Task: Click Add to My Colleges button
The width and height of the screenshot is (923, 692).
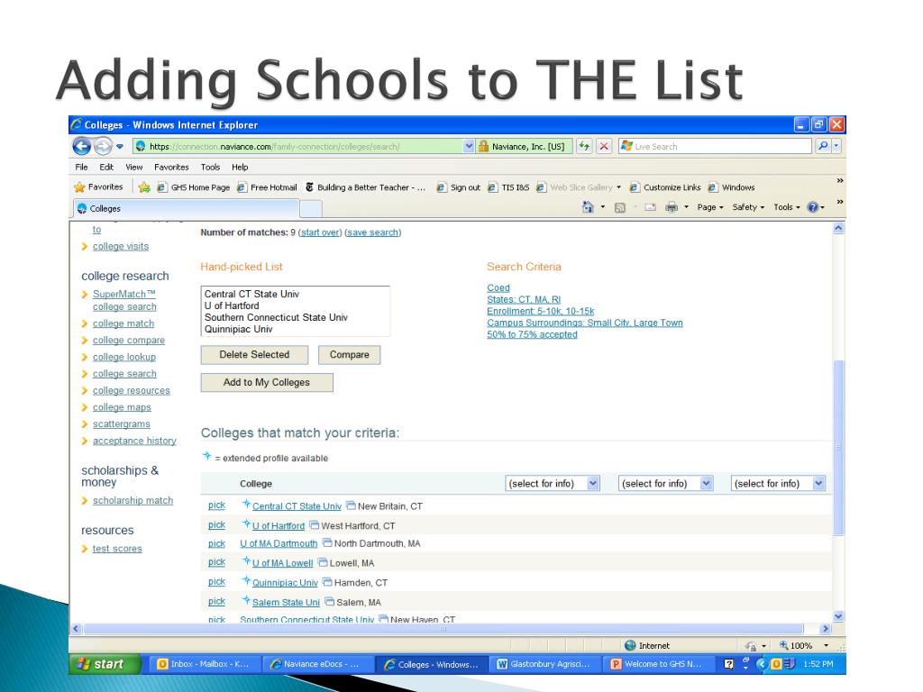Action: pos(267,382)
